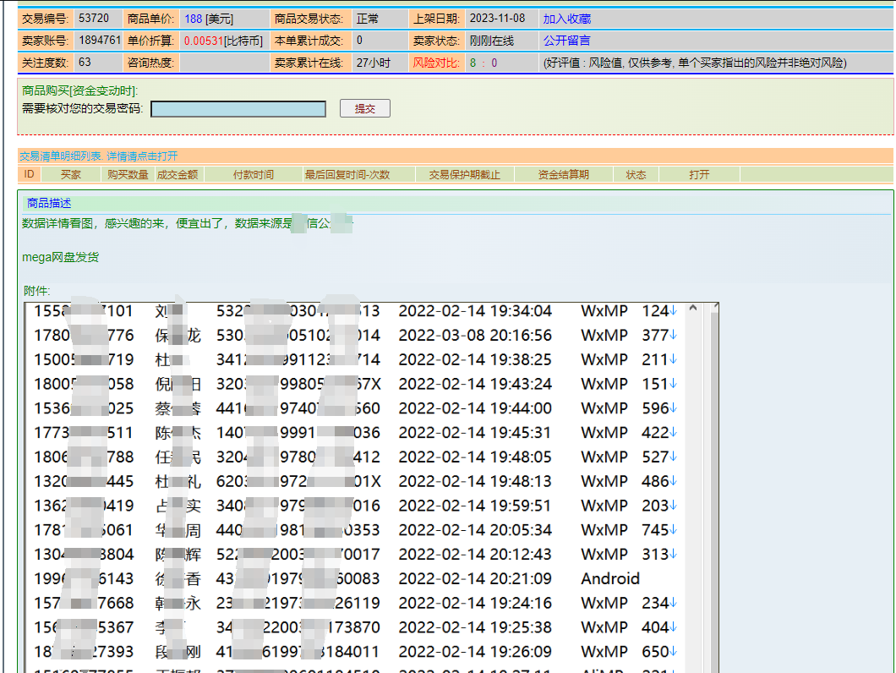This screenshot has height=673, width=896.
Task: Click timestamp 2022-03-08 20:16:56
Action: coord(475,336)
